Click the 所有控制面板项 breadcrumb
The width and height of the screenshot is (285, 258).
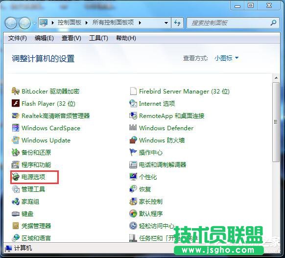point(113,23)
